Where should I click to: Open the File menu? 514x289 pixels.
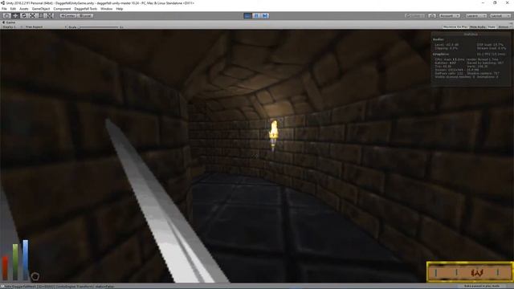click(x=4, y=9)
